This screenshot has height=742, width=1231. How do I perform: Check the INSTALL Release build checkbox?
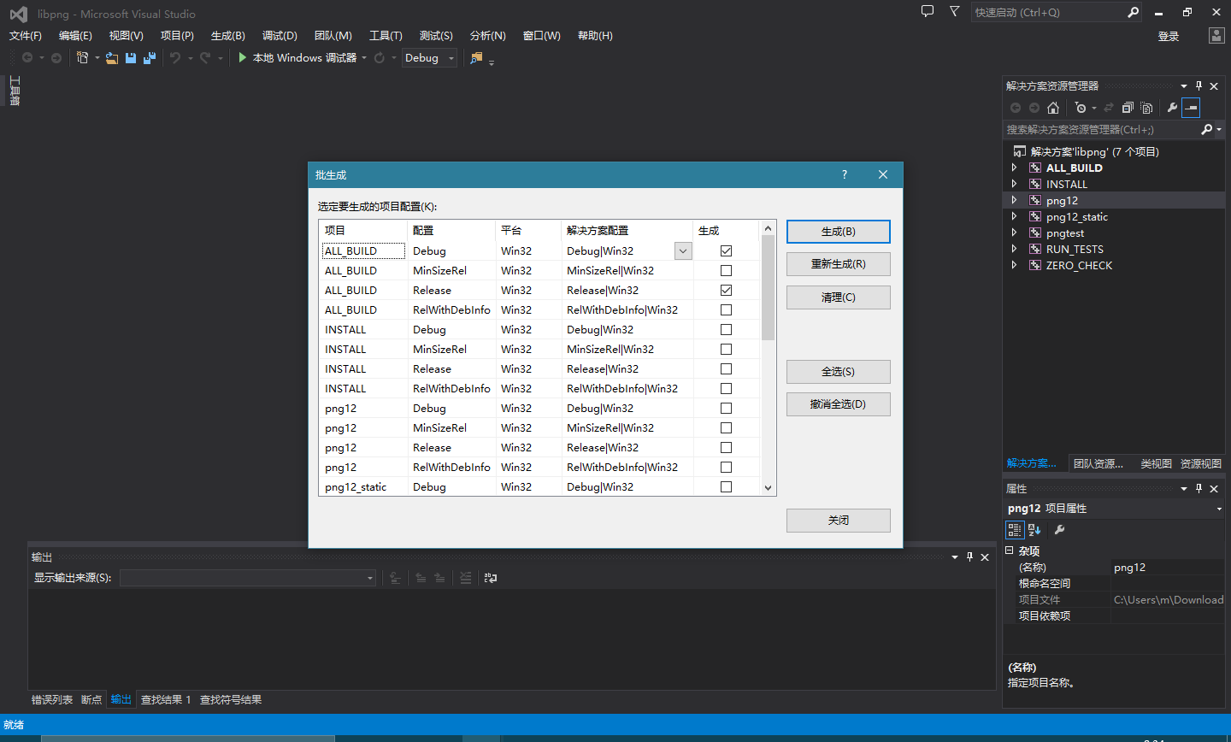pyautogui.click(x=726, y=369)
